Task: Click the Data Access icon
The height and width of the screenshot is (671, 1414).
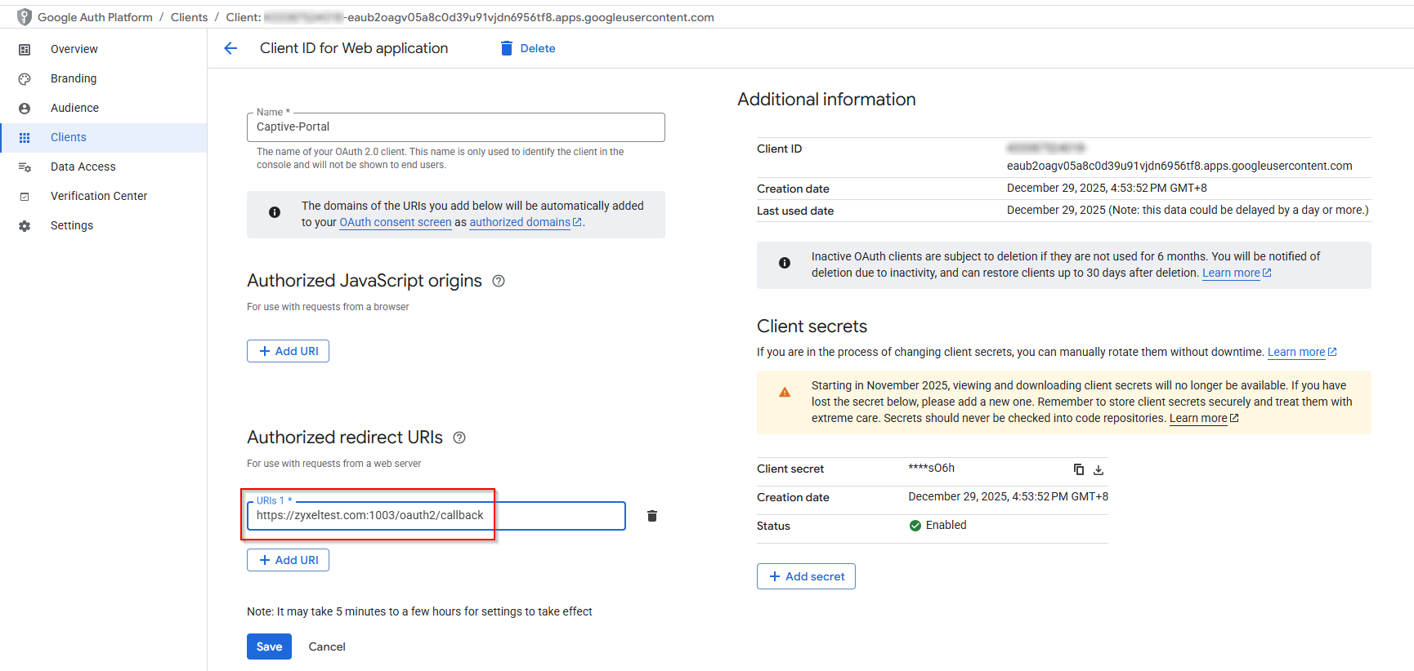Action: point(25,167)
